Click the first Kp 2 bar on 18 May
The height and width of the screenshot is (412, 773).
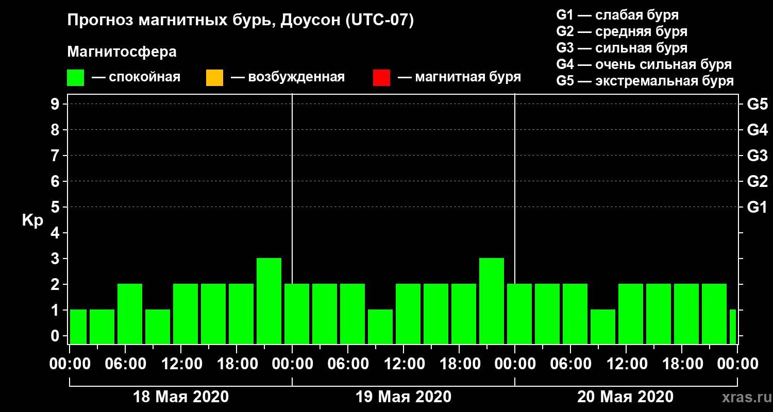pyautogui.click(x=130, y=314)
